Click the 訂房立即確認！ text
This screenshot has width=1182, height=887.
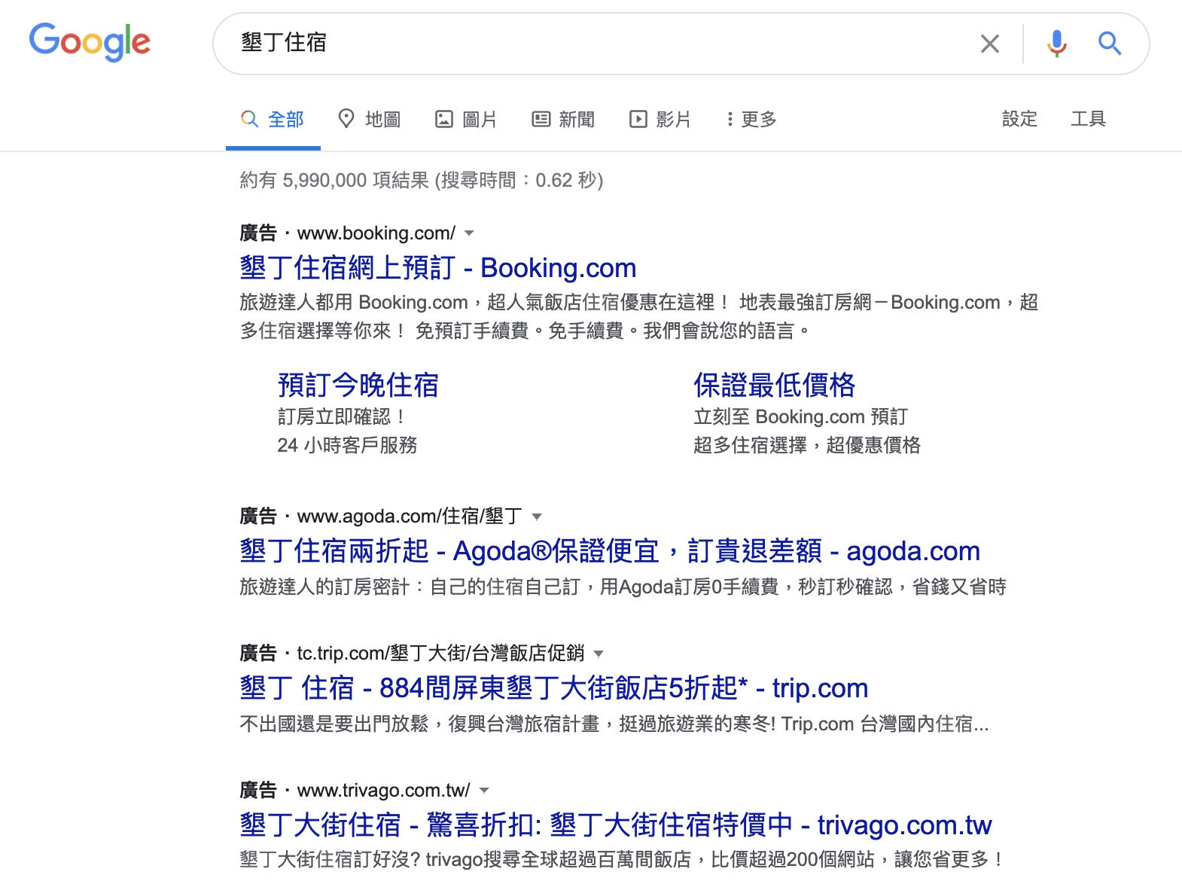pyautogui.click(x=343, y=416)
